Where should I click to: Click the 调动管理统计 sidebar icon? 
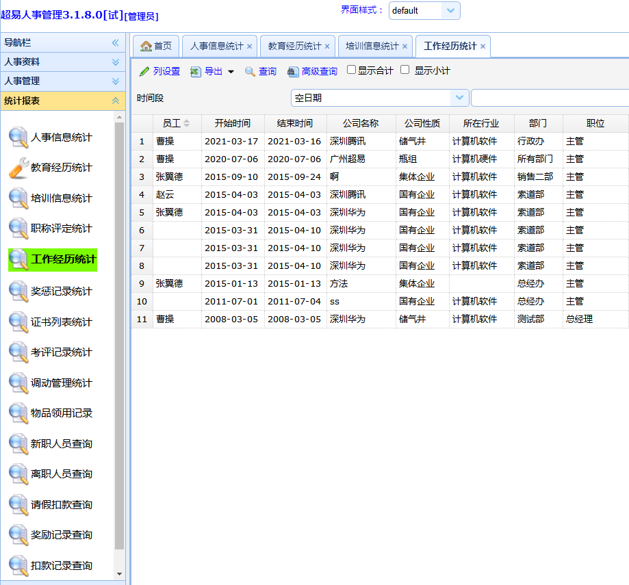(x=18, y=383)
